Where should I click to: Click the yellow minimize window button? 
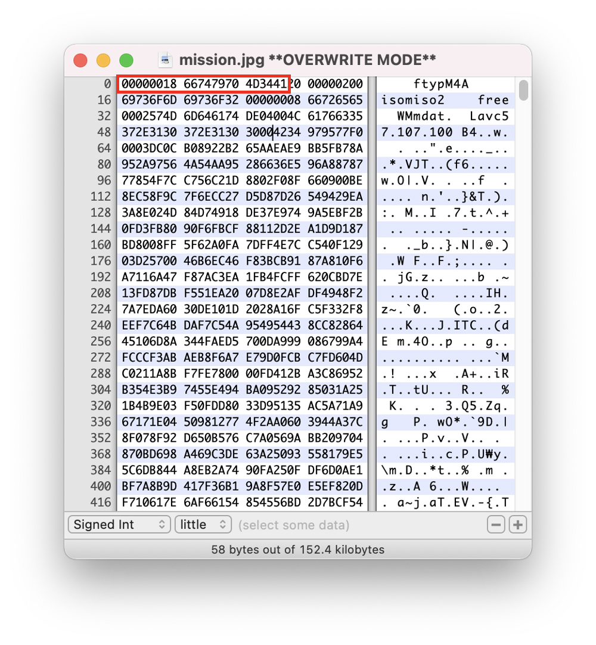pos(103,60)
